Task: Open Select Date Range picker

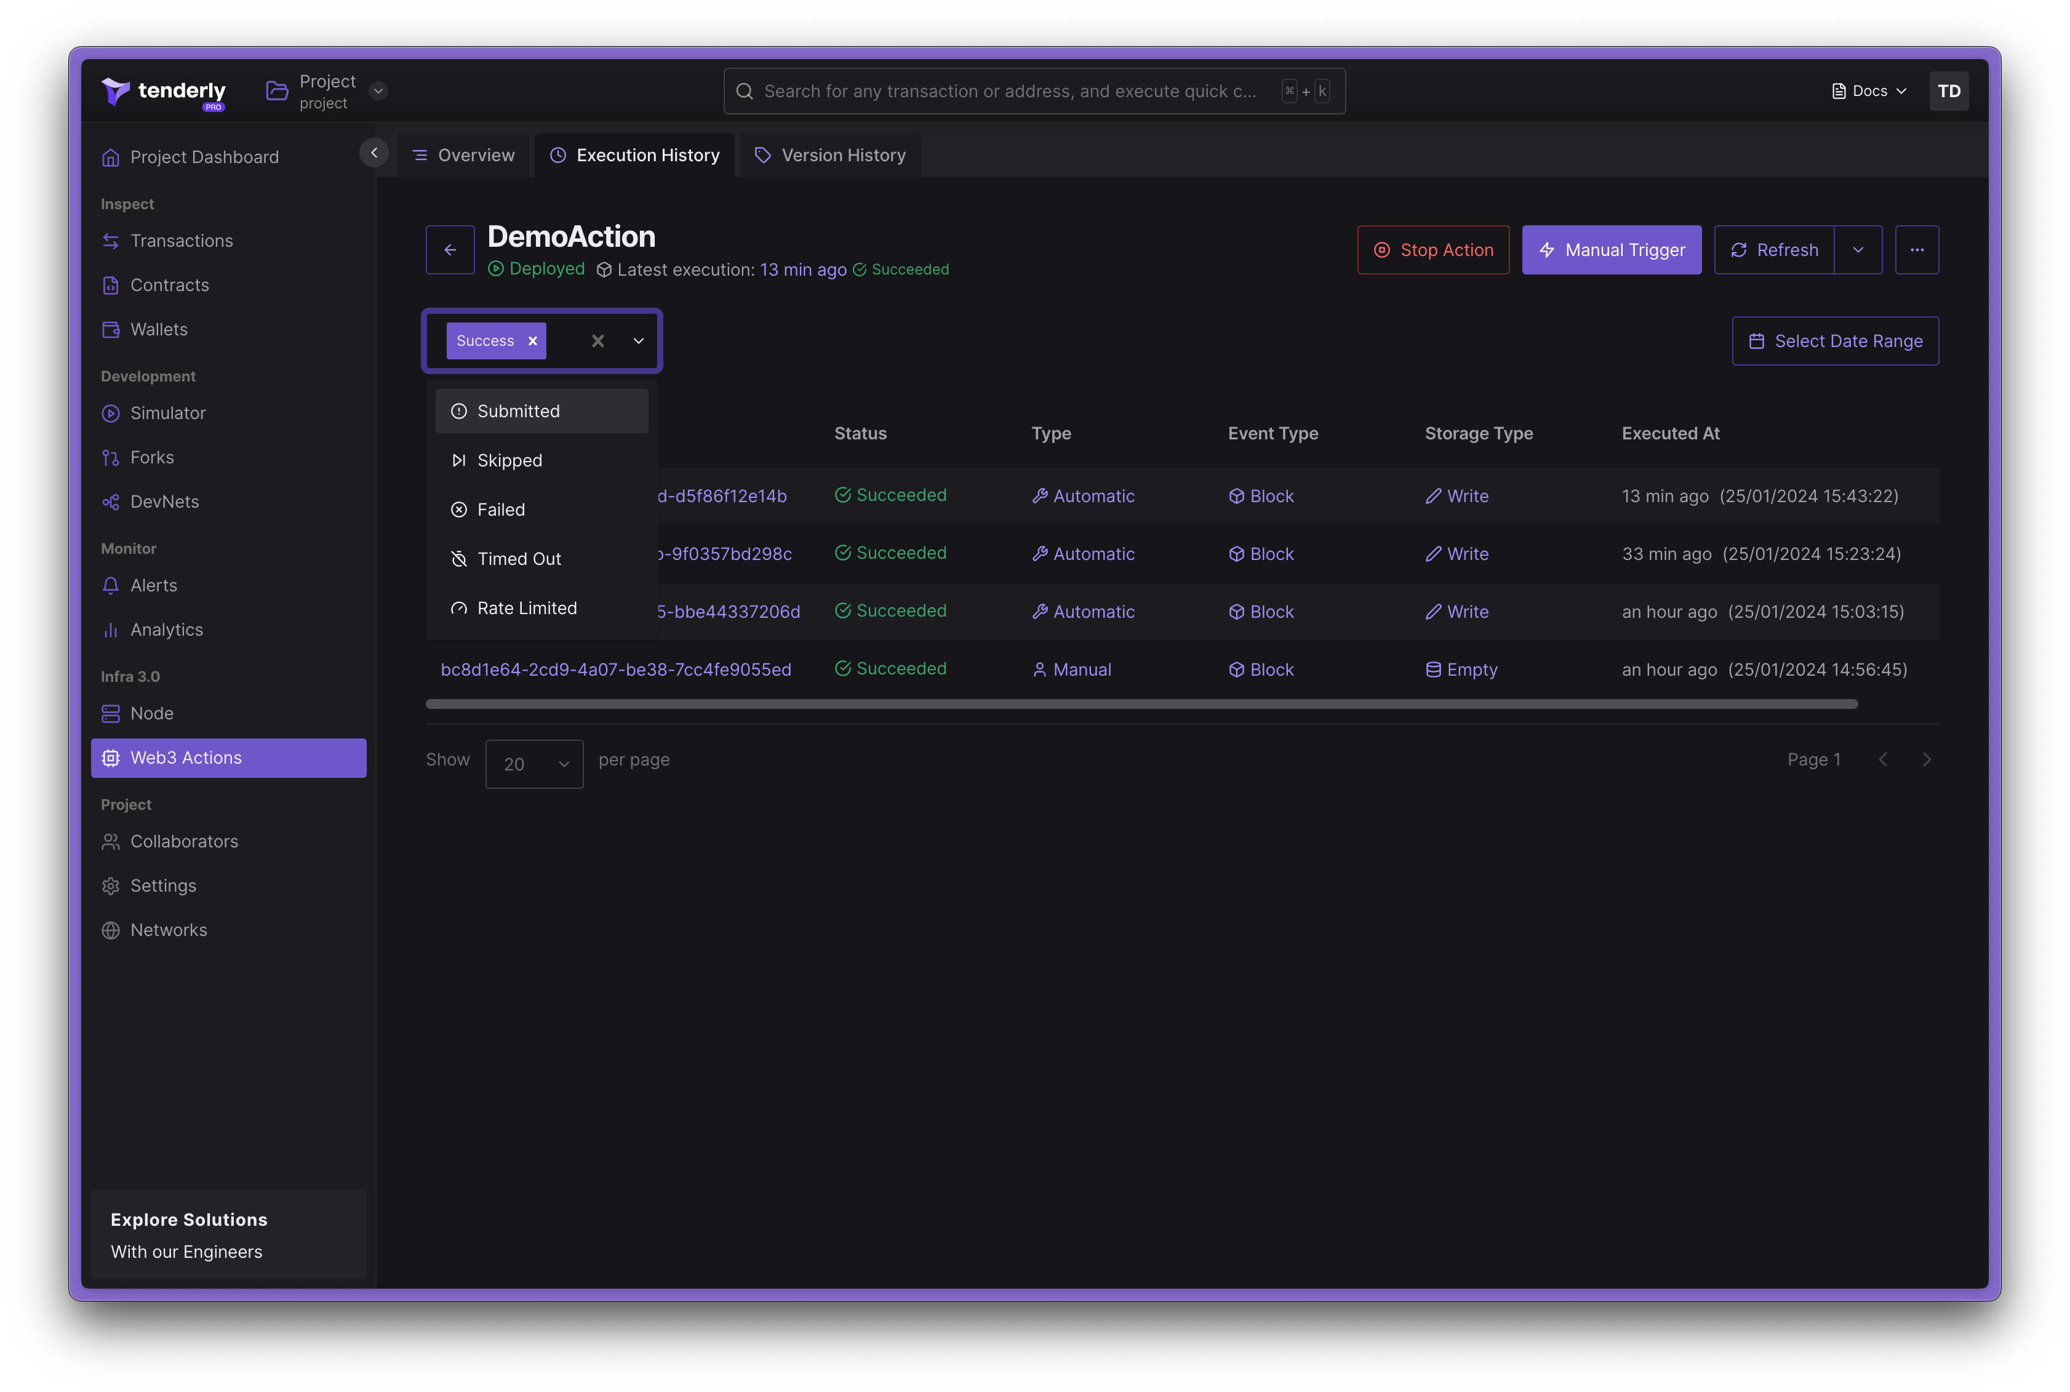Action: (1835, 341)
